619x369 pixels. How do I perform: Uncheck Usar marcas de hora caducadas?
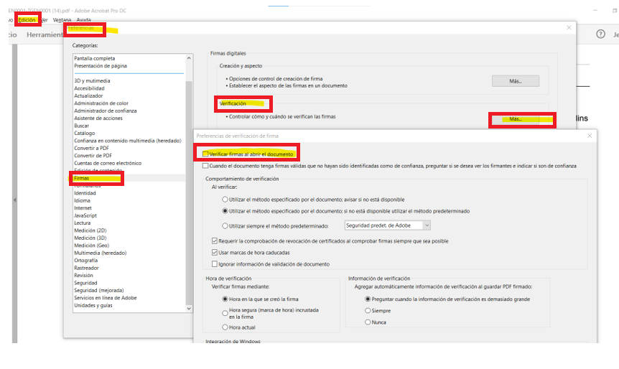(215, 252)
